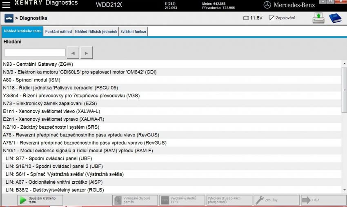The width and height of the screenshot is (347, 207).
Task: Click in the Hledání search input field
Action: [x=35, y=53]
